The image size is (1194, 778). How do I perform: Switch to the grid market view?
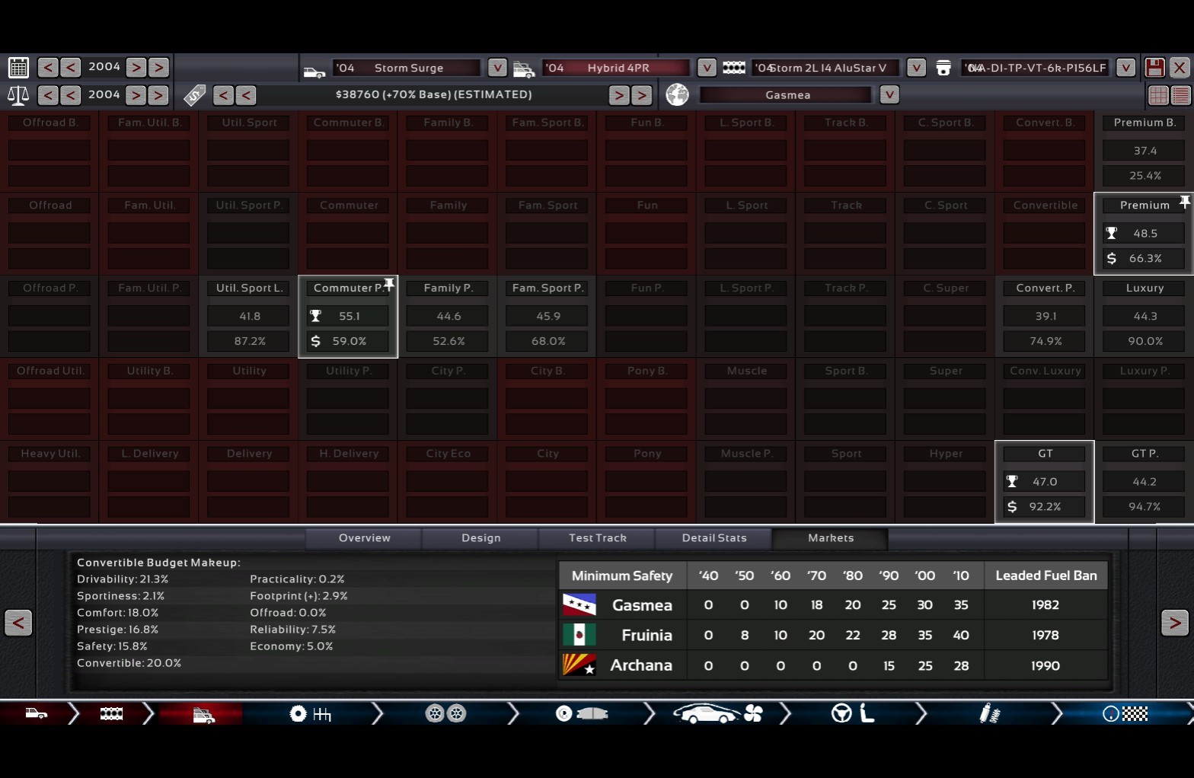coord(1158,95)
